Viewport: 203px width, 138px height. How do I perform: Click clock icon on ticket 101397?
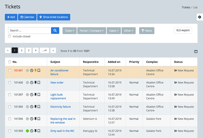pyautogui.click(x=32, y=95)
